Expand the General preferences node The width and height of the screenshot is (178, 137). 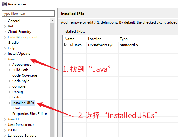[x=5, y=21]
